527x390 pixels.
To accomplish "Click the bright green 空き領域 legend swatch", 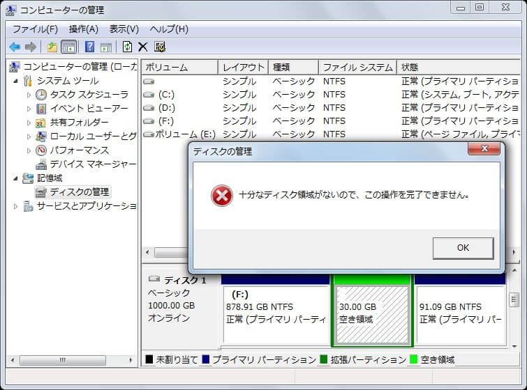I will click(x=414, y=359).
